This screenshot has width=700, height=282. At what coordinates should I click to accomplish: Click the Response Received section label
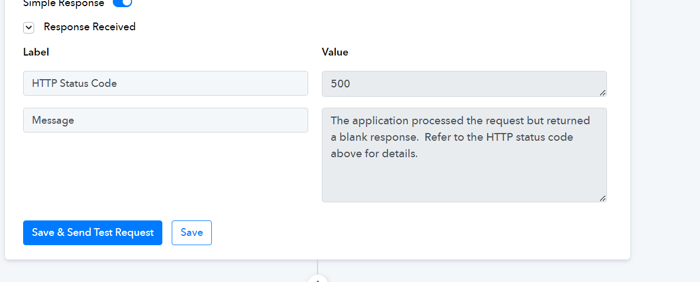click(90, 27)
